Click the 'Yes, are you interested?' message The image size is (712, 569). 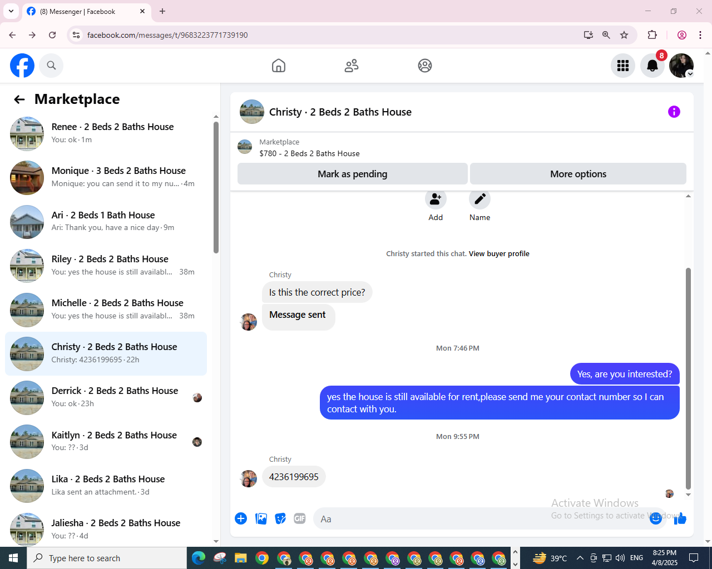[x=625, y=374]
